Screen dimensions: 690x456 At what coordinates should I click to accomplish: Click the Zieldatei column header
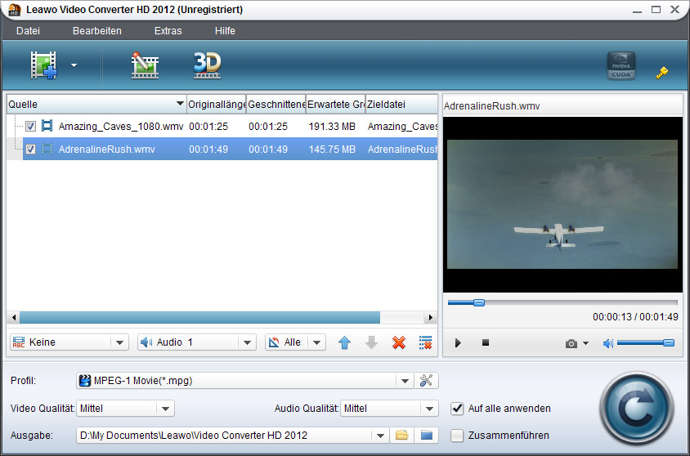click(x=401, y=105)
